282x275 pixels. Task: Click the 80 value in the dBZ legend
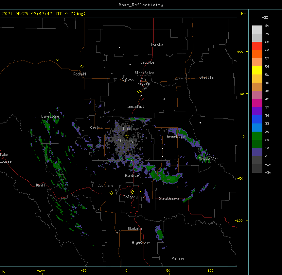(267, 26)
